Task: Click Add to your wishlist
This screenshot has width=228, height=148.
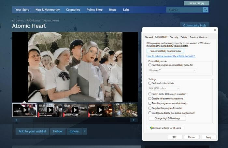Action: point(32,131)
